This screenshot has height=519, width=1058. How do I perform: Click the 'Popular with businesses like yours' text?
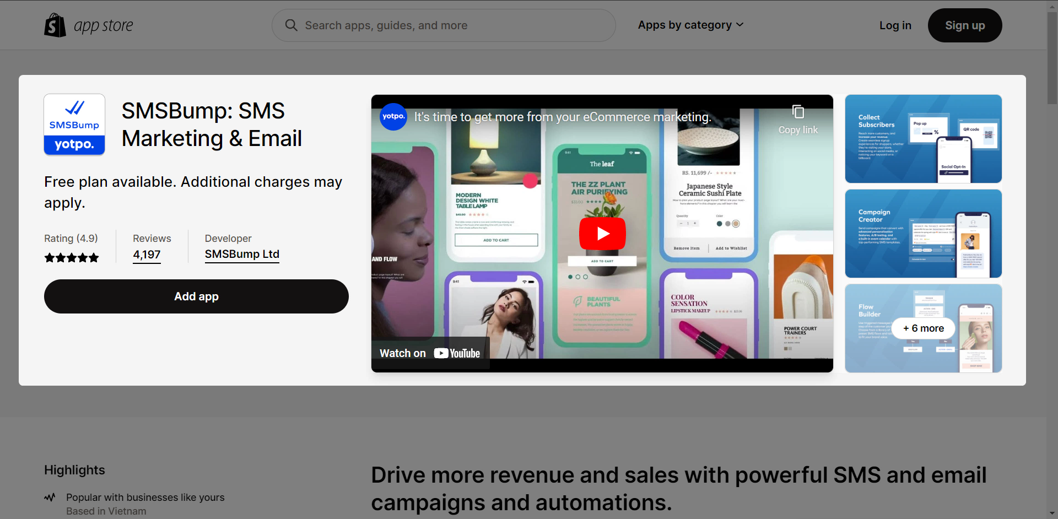click(x=145, y=498)
